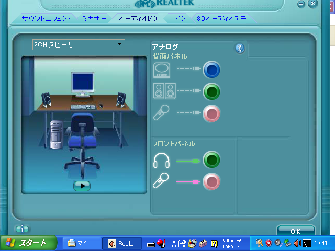The image size is (335, 251).
Task: Click the grey speaker device tray icon
Action: click(x=278, y=243)
